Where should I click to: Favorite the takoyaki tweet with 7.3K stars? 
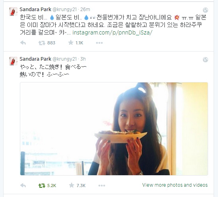coord(71,186)
